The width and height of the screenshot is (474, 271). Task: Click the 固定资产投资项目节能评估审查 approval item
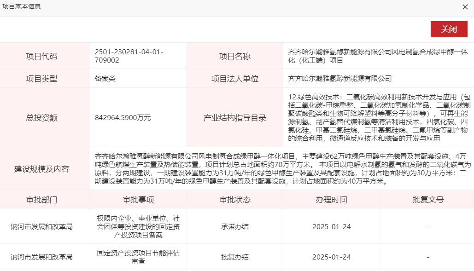click(138, 257)
